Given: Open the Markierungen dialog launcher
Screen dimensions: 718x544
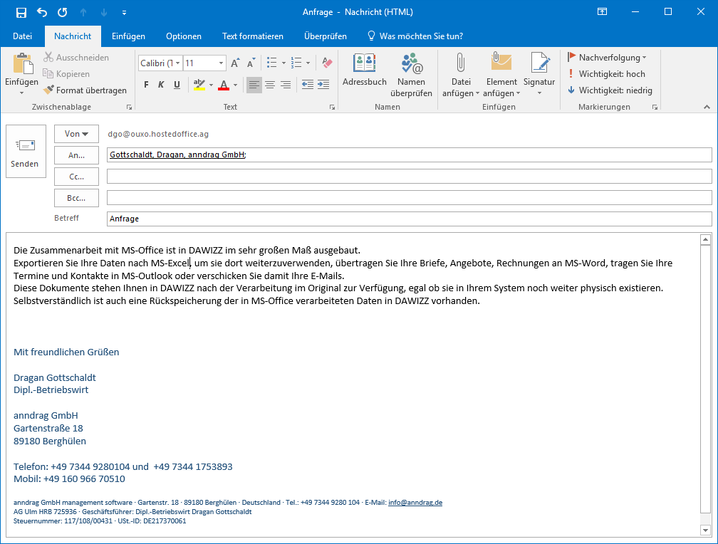Looking at the screenshot, I should tap(655, 107).
